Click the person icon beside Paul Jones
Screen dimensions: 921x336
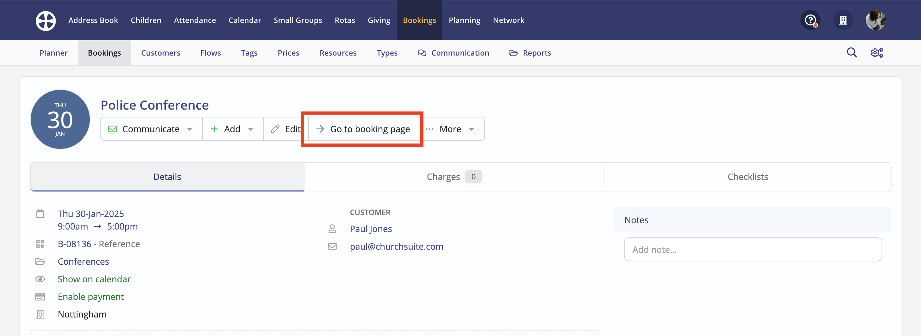[x=332, y=229]
